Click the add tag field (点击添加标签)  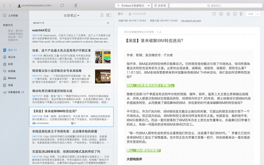(137, 14)
